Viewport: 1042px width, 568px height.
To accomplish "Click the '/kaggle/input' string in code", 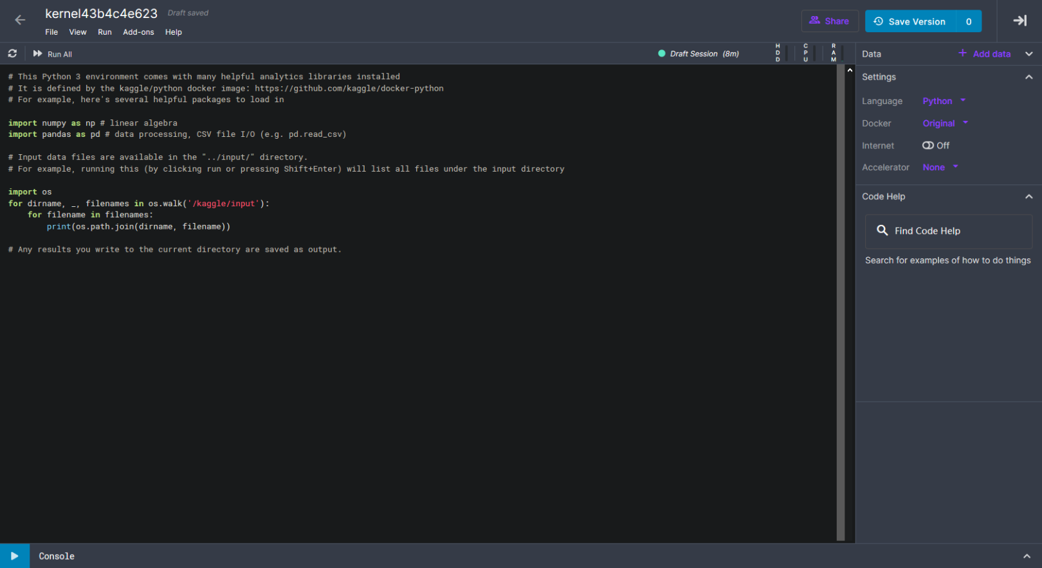I will pos(224,204).
